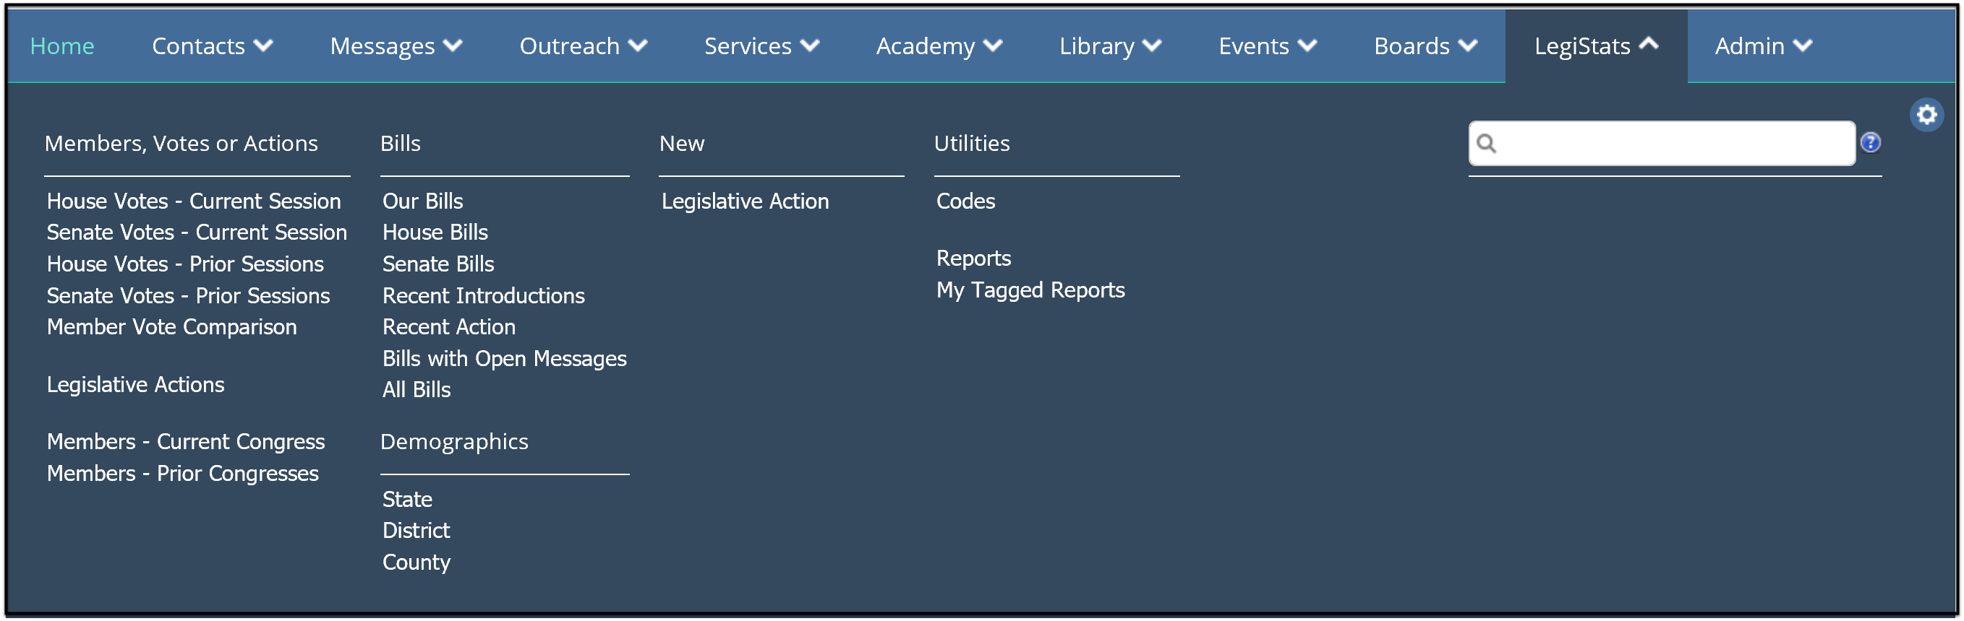Collapse the LegiStats menu
Image resolution: width=1964 pixels, height=621 pixels.
click(1596, 46)
